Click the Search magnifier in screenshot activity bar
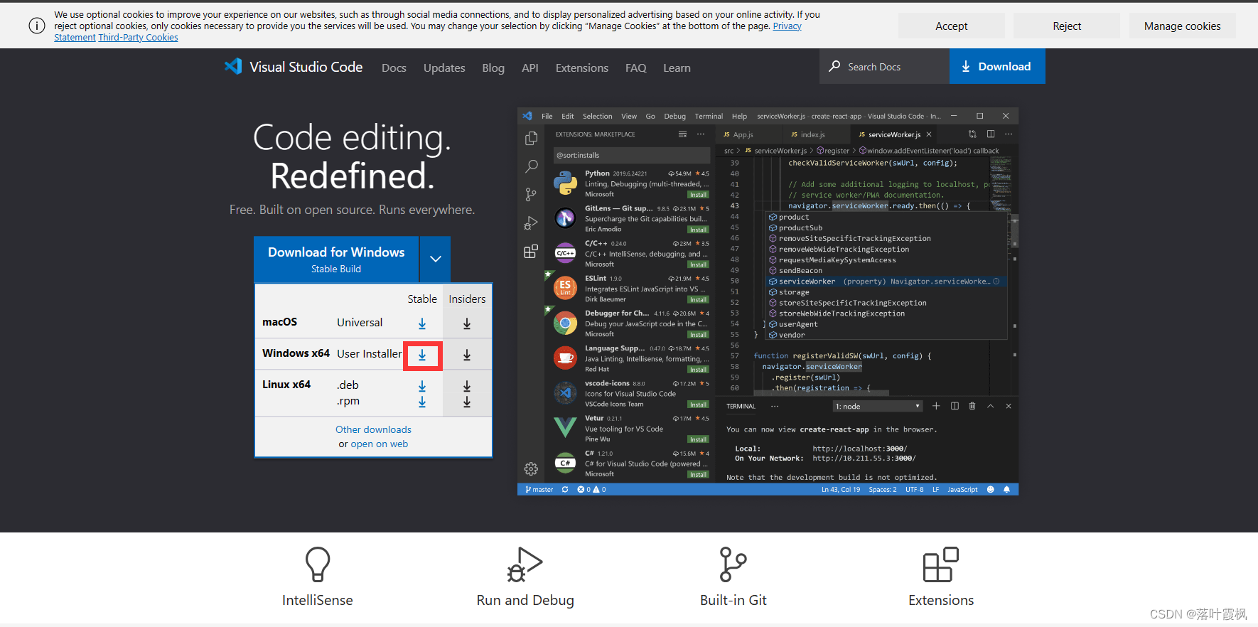Screen dimensions: 1258x627 pos(531,166)
